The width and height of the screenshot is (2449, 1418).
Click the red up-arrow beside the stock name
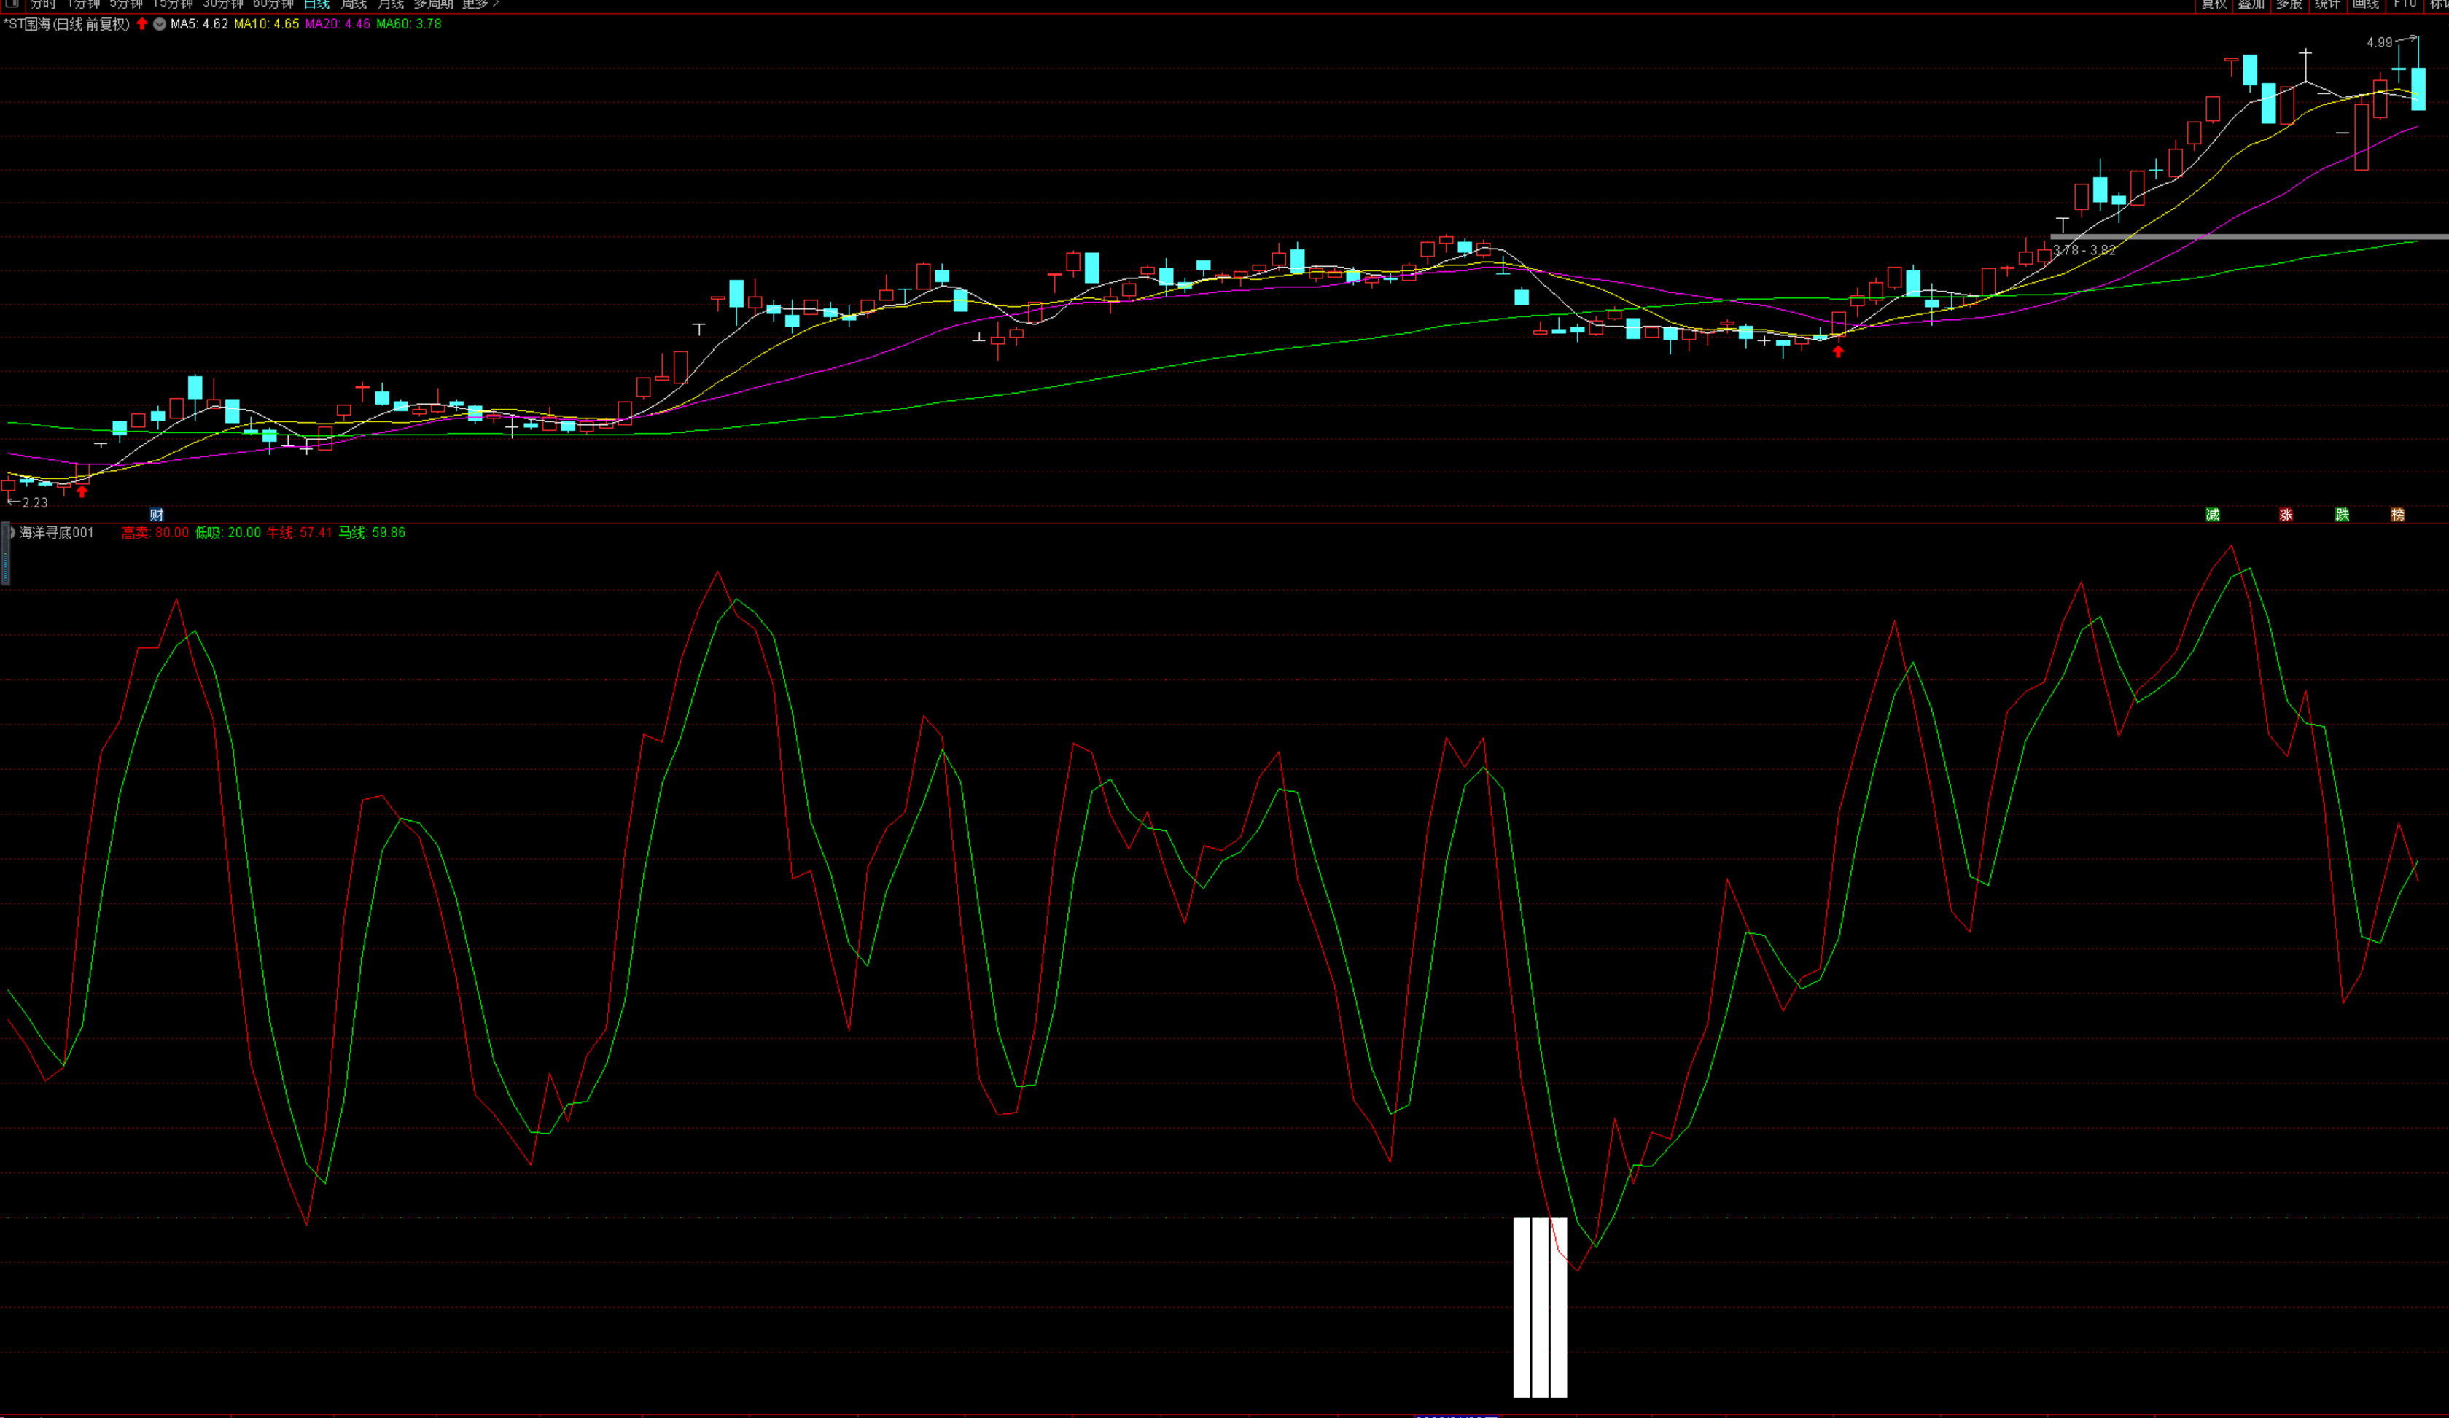click(x=142, y=24)
